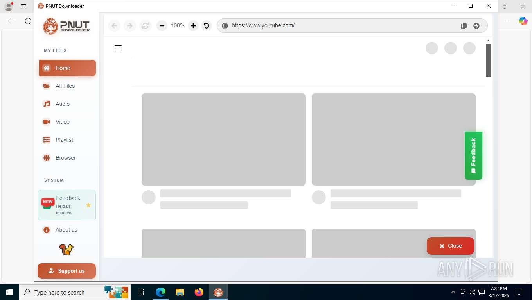Image resolution: width=532 pixels, height=300 pixels.
Task: Reset zoom to default
Action: click(x=207, y=26)
